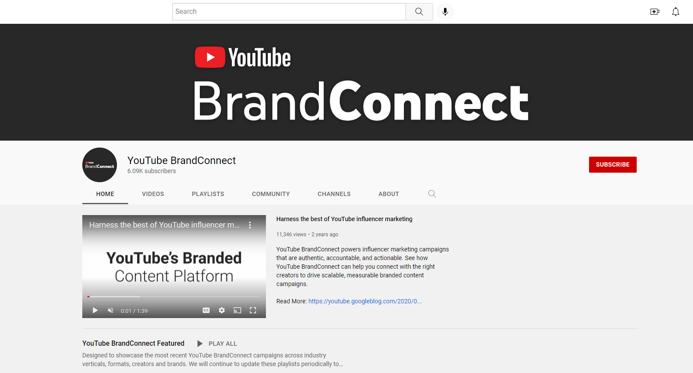Open the youtube.googleblog.com Read More link
The image size is (693, 373).
(365, 301)
